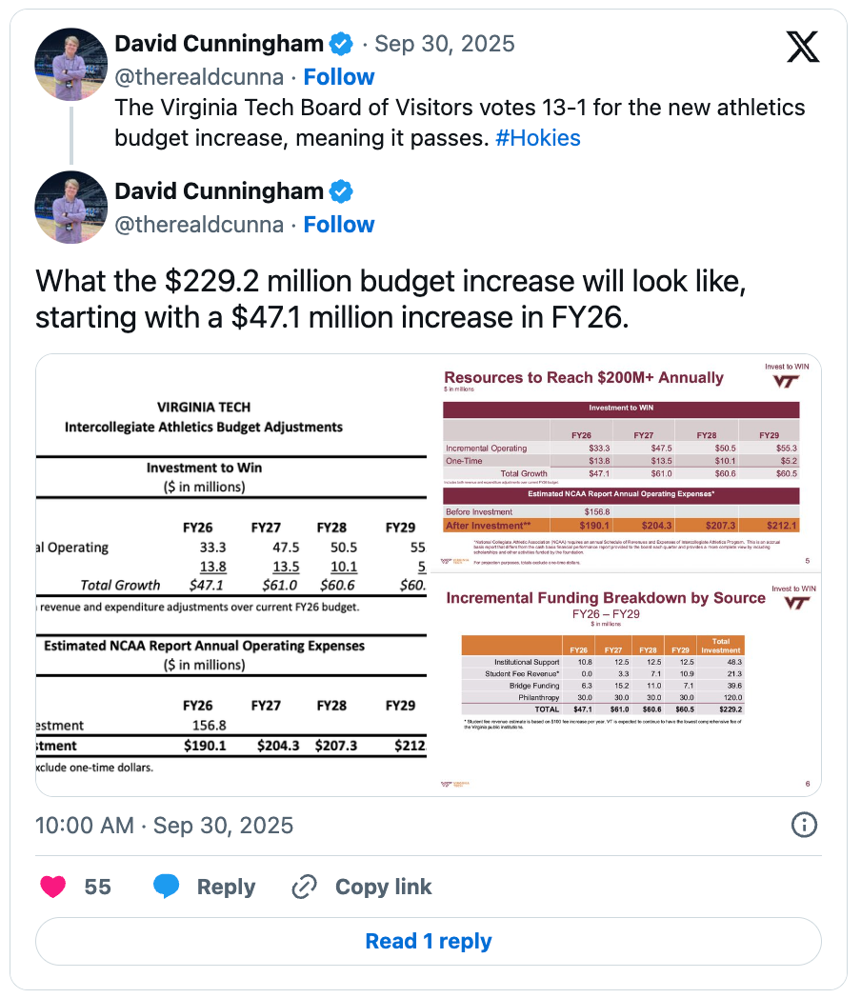Open the budget adjustments table image
Viewport: 861px width, 998px height.
pos(230,575)
